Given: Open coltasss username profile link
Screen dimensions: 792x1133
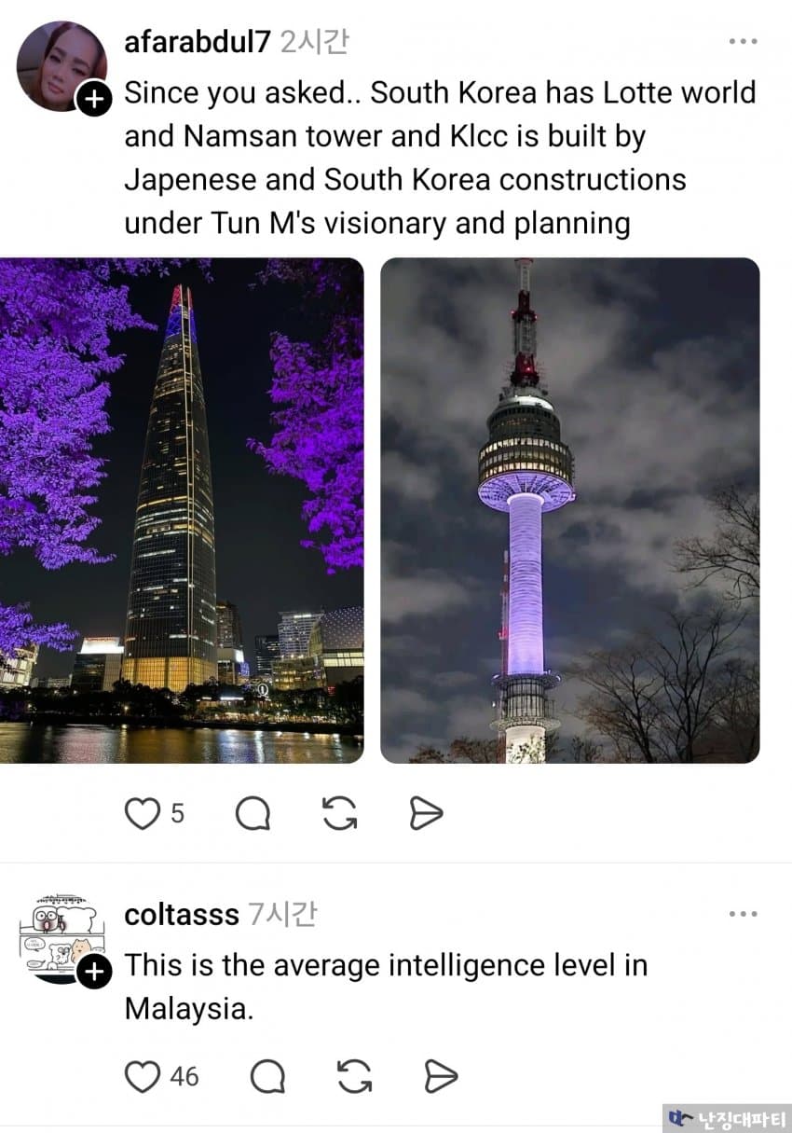Looking at the screenshot, I should coord(182,915).
